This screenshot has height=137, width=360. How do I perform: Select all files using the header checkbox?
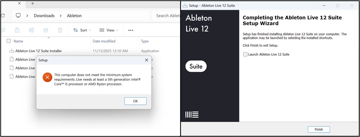(8, 41)
